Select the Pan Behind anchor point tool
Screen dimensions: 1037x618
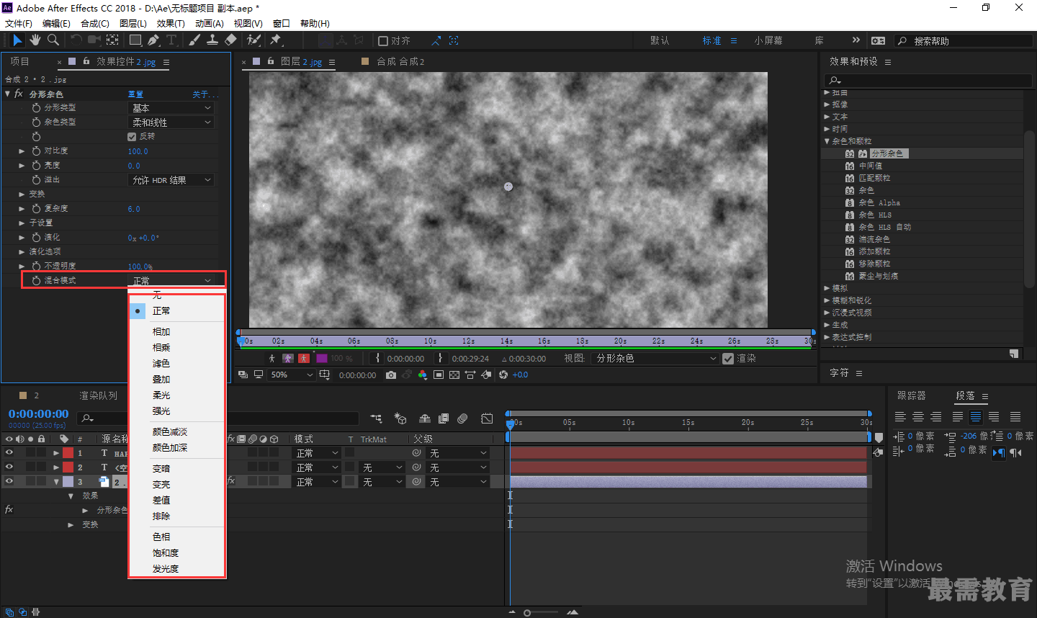pos(113,40)
